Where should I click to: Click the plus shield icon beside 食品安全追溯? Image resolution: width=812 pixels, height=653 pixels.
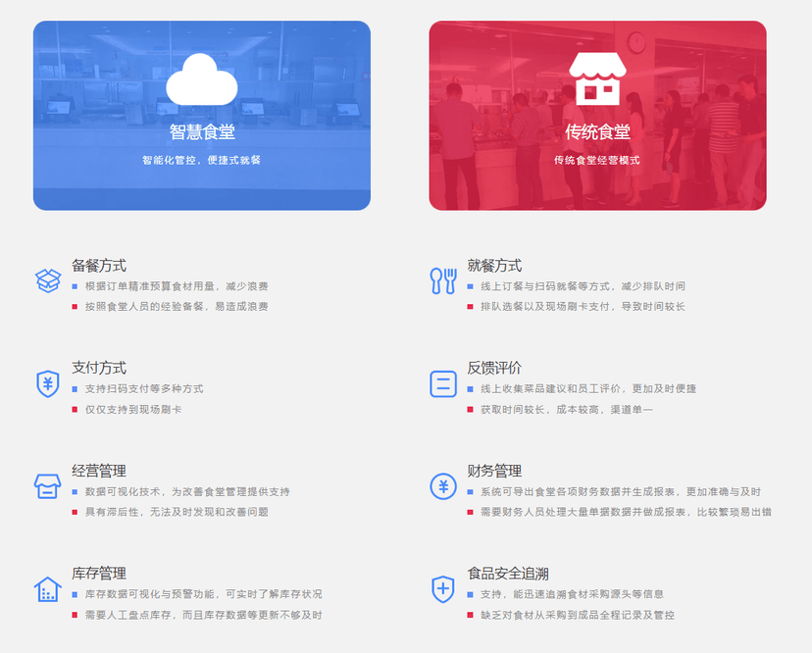pos(443,589)
